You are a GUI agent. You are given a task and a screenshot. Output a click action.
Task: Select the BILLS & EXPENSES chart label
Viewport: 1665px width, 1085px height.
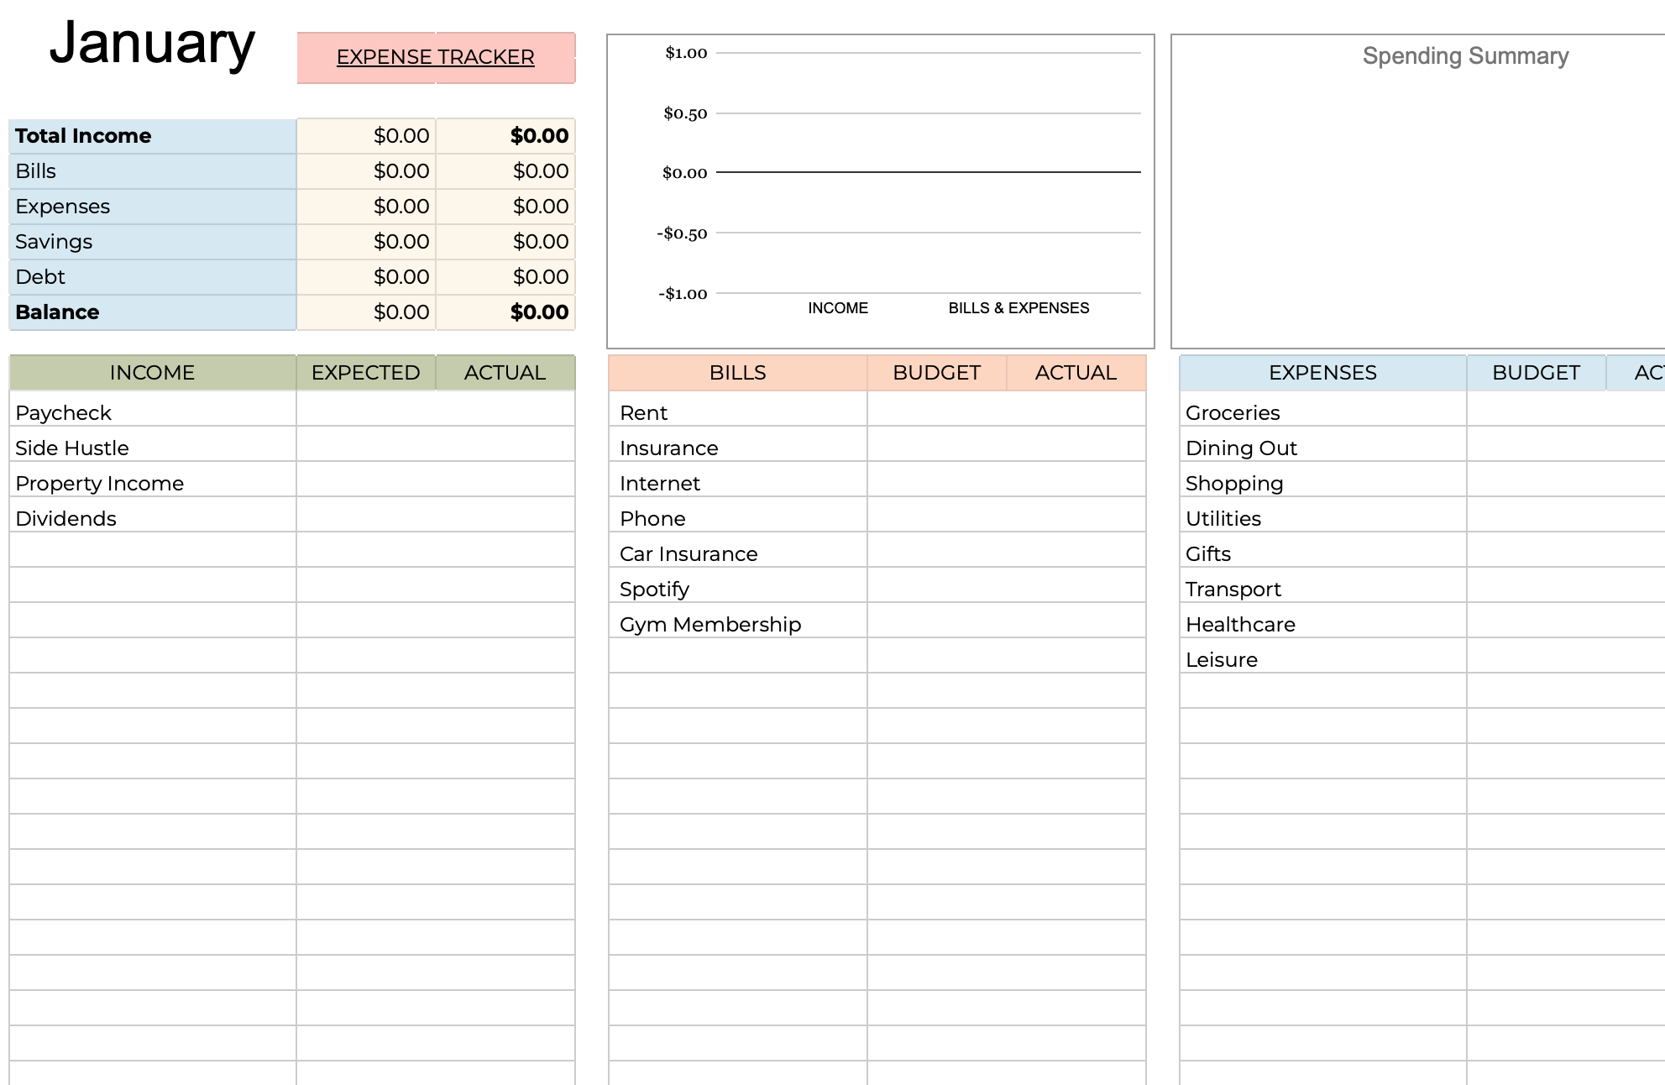click(x=1018, y=308)
